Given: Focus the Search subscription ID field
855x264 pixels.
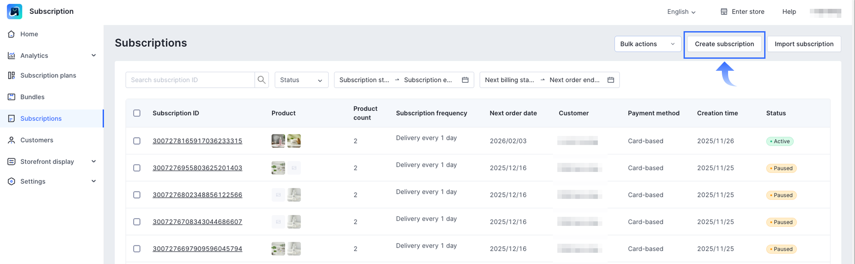Looking at the screenshot, I should (190, 80).
